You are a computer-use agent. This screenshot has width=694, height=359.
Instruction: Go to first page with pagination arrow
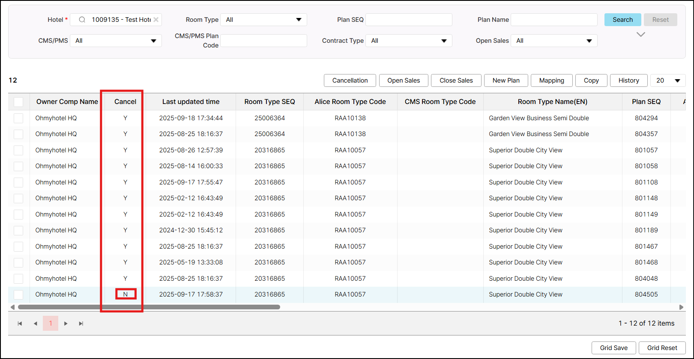[20, 323]
